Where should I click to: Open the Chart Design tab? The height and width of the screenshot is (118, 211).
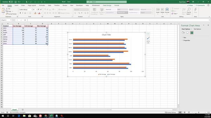[107, 5]
